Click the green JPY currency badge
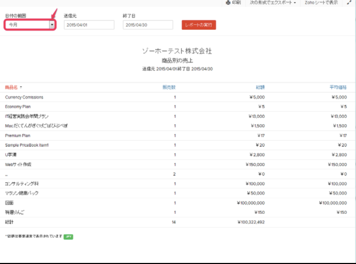Viewport: 356px width, 264px height. tap(68, 236)
